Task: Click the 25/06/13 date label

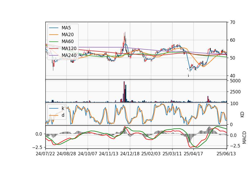Action: (x=226, y=154)
